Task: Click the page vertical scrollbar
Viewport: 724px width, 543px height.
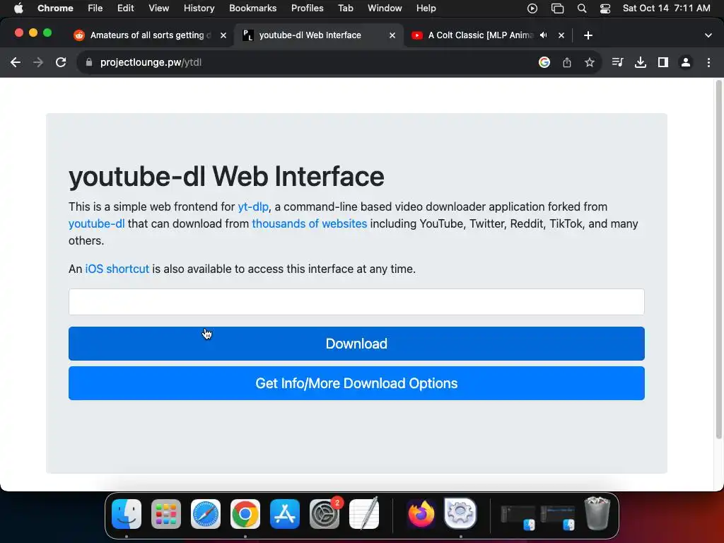Action: [718, 259]
